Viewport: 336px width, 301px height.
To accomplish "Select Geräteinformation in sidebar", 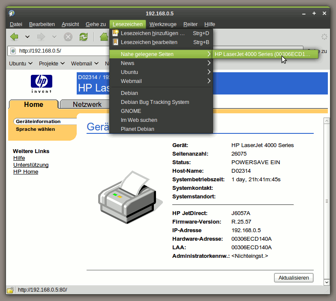I will pos(38,121).
